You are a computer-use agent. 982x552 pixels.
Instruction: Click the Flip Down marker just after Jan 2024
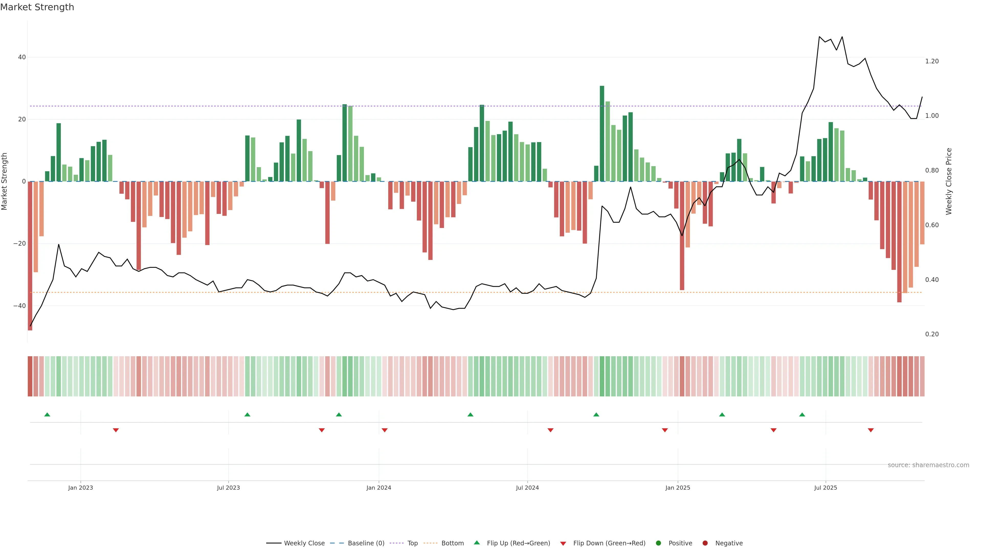click(385, 430)
